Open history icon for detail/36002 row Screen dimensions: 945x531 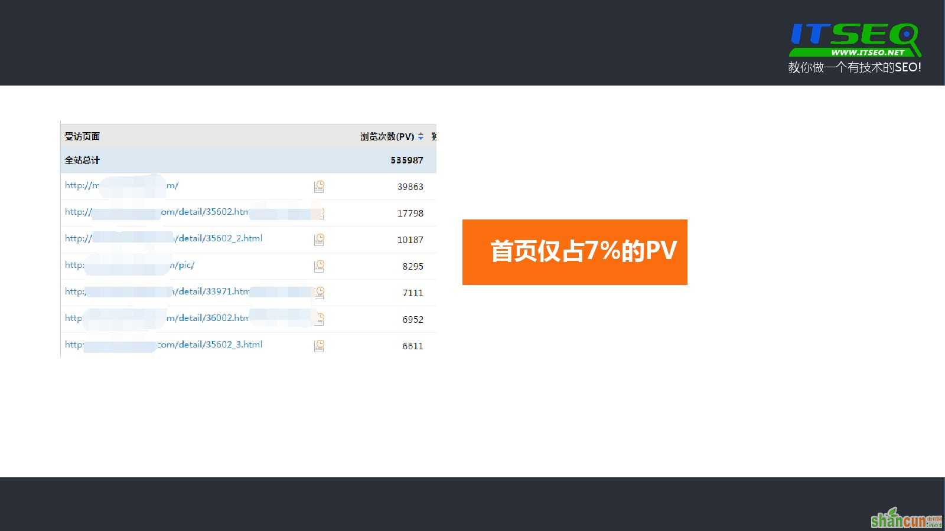tap(320, 319)
